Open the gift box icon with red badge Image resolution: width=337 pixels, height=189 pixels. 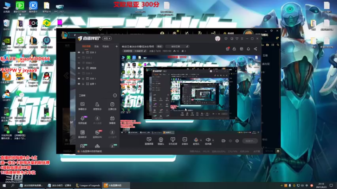tap(227, 49)
